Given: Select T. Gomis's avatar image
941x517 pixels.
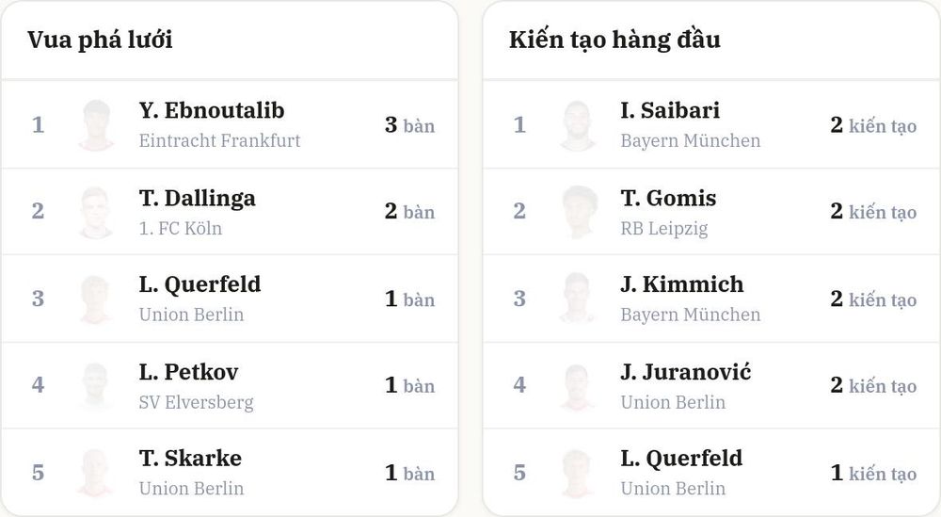Looking at the screenshot, I should pos(578,213).
